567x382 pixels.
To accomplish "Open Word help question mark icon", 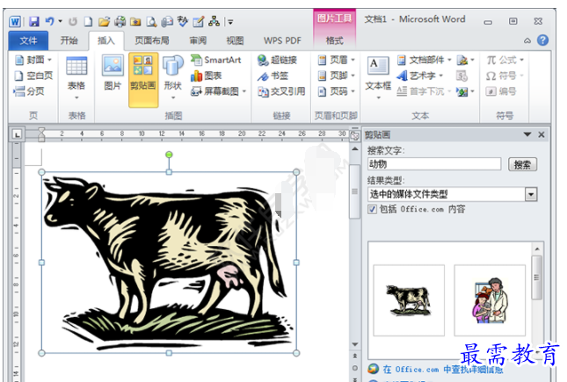I will tap(542, 40).
